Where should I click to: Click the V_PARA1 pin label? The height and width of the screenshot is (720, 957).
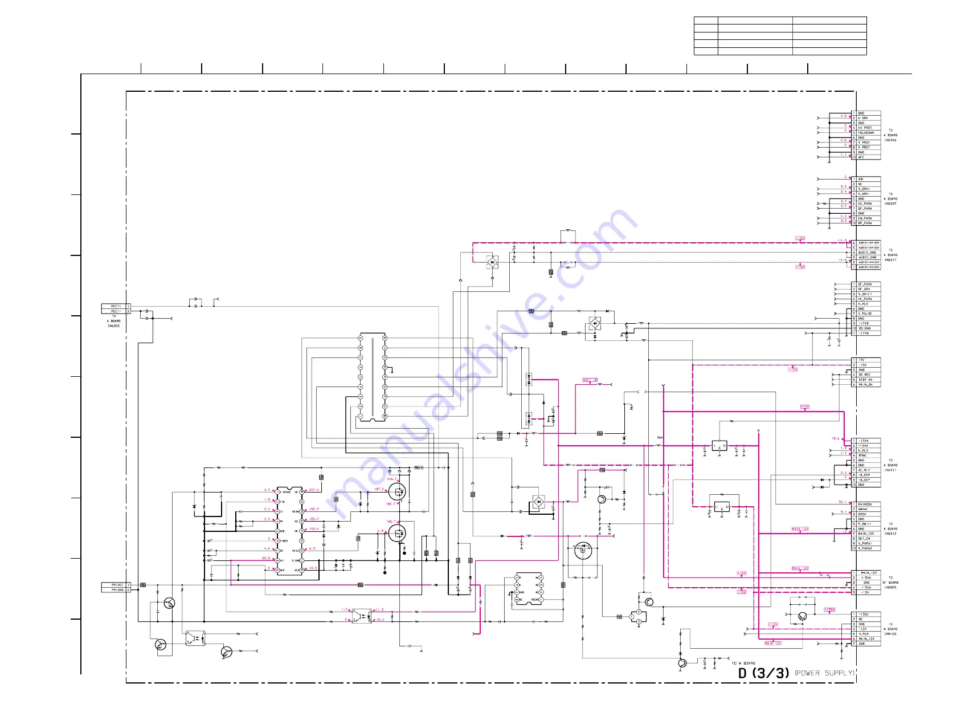click(865, 544)
